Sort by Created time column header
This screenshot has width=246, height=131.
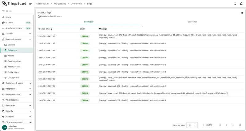pyautogui.click(x=45, y=29)
